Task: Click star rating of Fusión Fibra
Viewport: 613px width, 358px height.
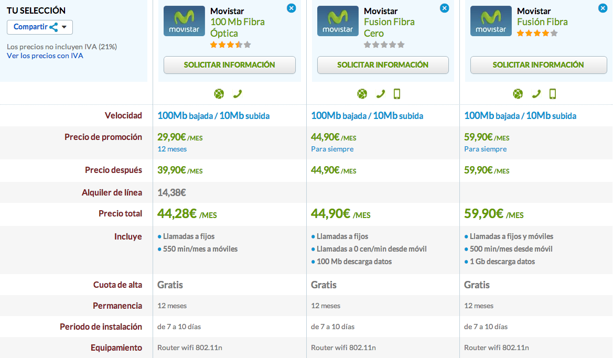Action: pos(537,33)
